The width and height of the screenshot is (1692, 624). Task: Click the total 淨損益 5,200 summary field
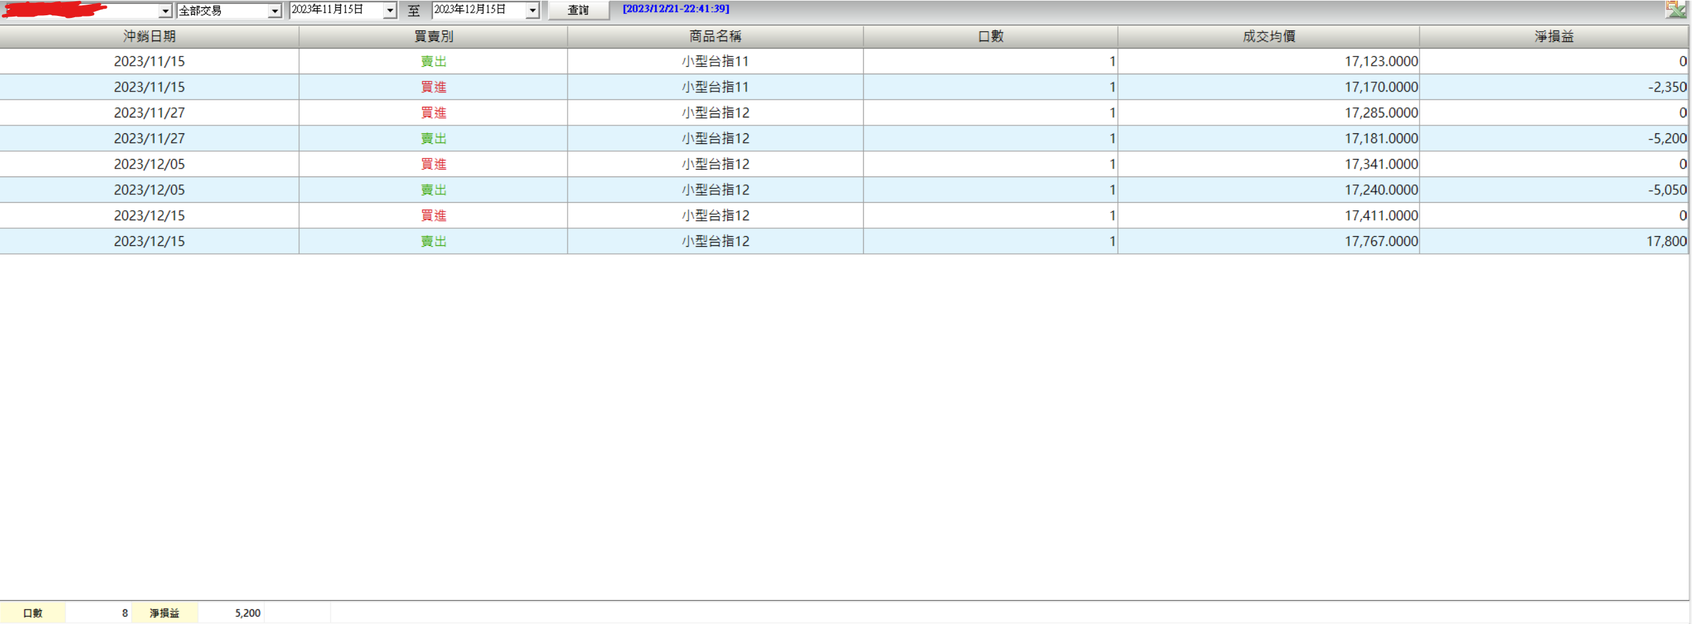pyautogui.click(x=231, y=613)
